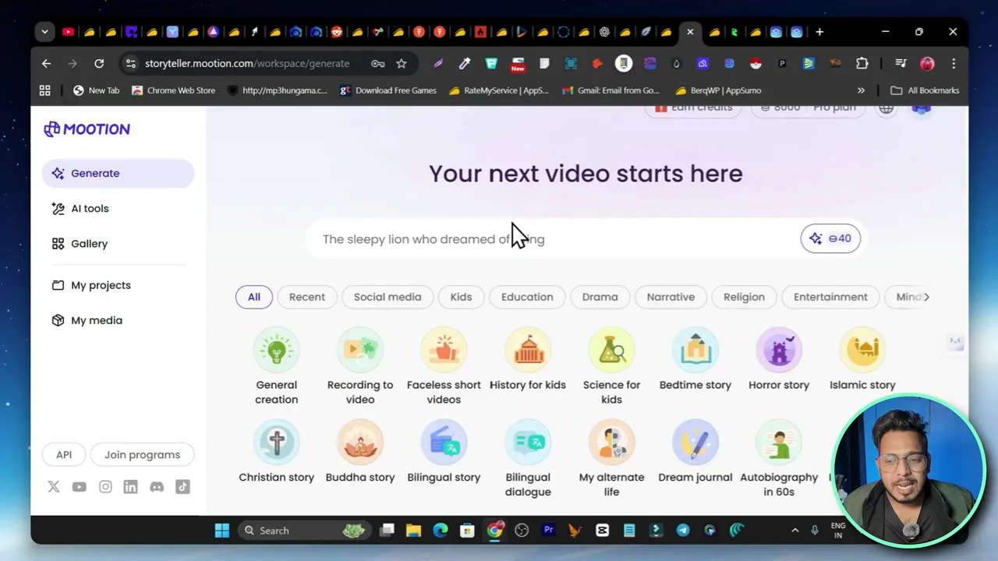Click the language globe icon near Pro plan
998x561 pixels.
[886, 108]
